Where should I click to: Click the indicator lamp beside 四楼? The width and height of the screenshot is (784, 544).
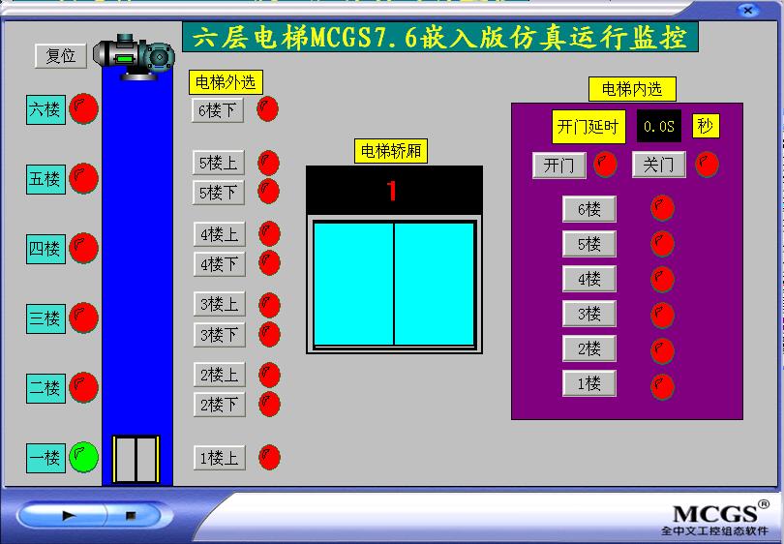tap(83, 248)
